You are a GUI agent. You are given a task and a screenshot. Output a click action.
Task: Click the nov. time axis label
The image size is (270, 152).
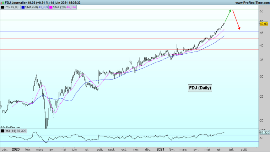pyautogui.click(x=136, y=150)
